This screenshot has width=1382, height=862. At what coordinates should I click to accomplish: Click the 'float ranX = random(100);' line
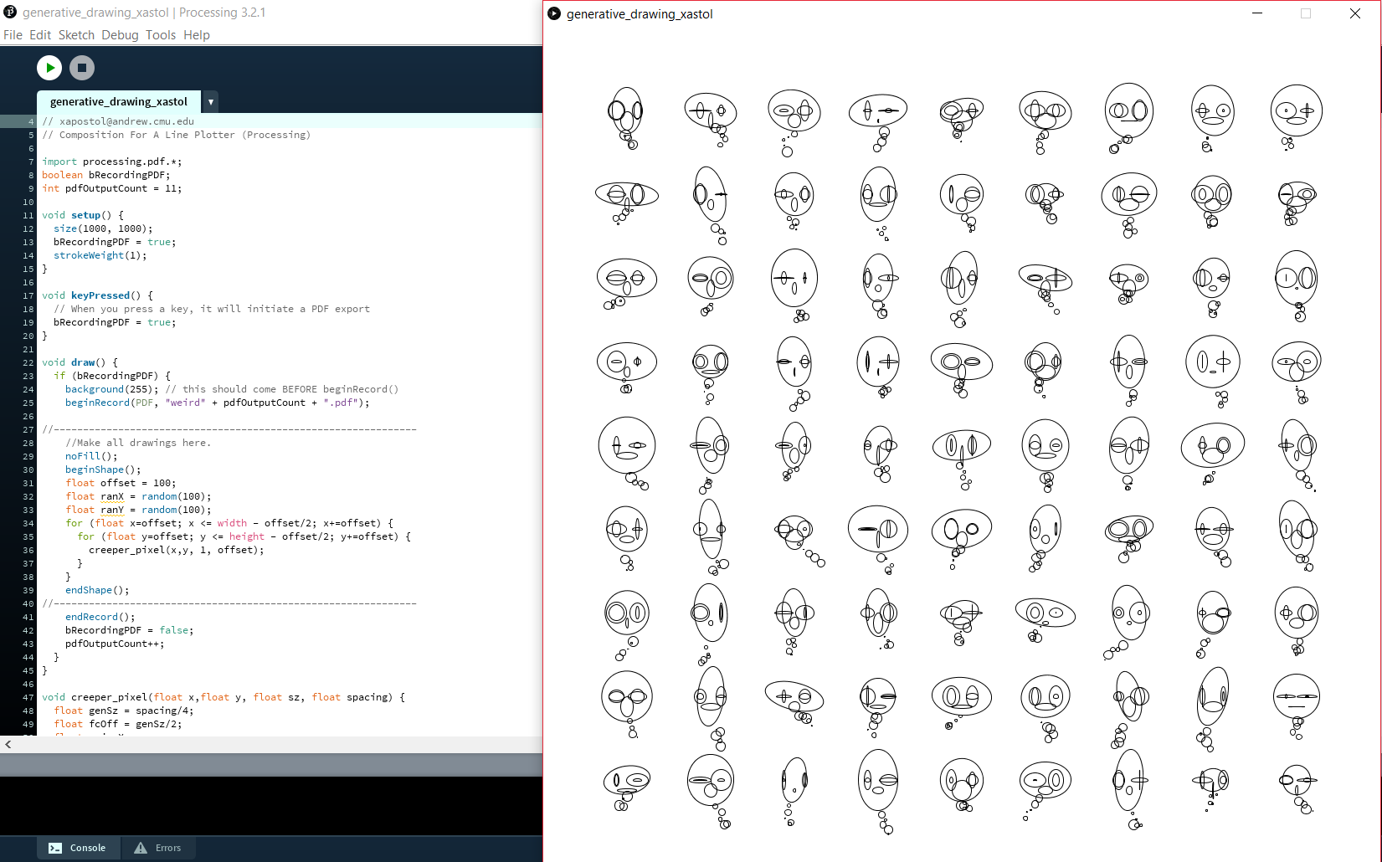point(138,496)
